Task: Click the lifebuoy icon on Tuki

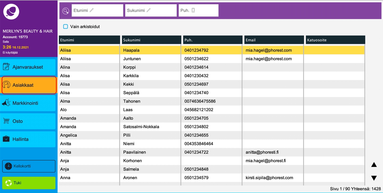Action: click(9, 183)
